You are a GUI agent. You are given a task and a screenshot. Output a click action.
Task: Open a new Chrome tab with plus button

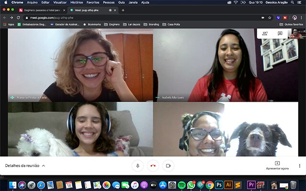(x=123, y=10)
